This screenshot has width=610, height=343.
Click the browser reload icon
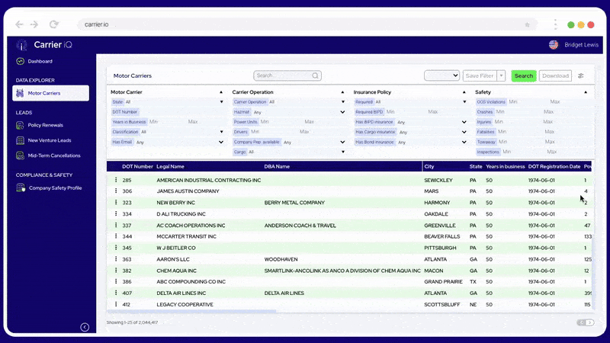pyautogui.click(x=53, y=24)
